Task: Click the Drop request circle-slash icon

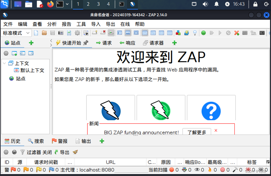Action: pos(228,33)
